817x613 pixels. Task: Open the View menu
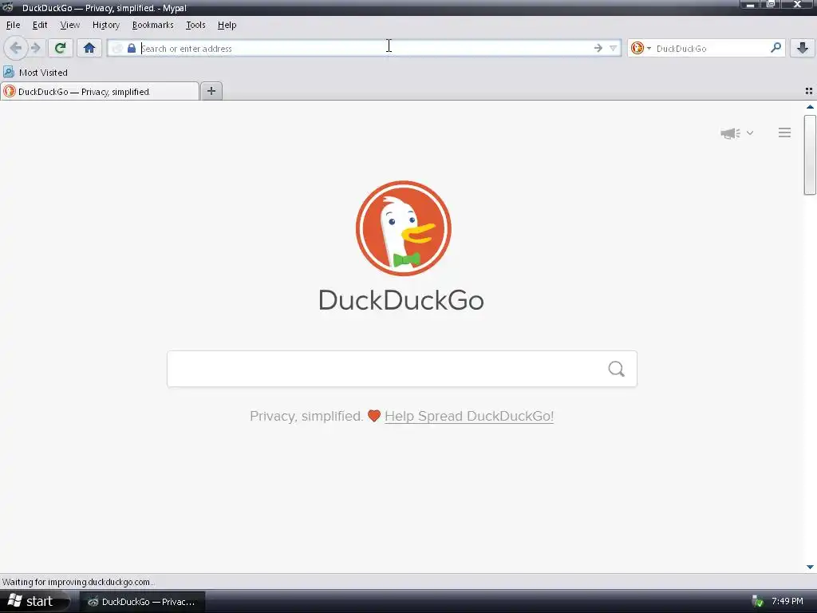click(70, 25)
